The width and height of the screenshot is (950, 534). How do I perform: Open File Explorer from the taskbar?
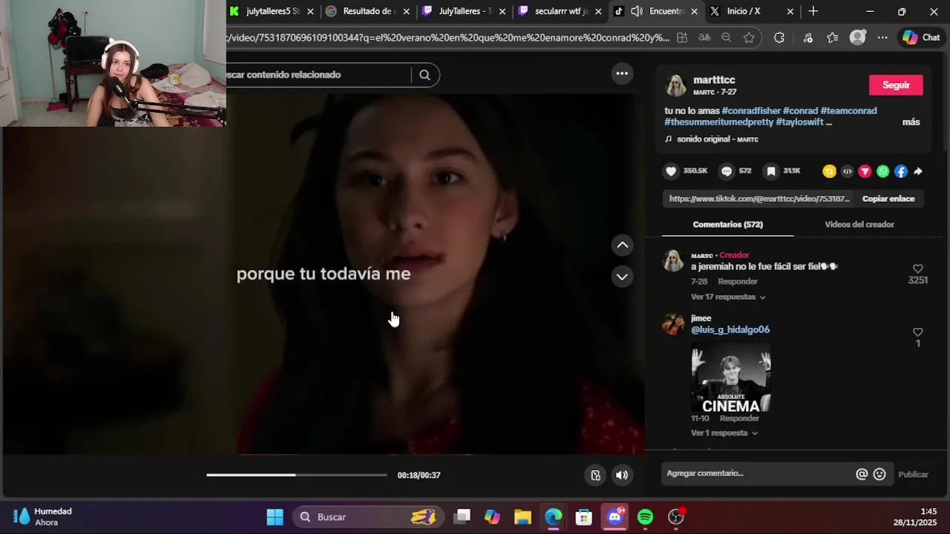pos(522,517)
